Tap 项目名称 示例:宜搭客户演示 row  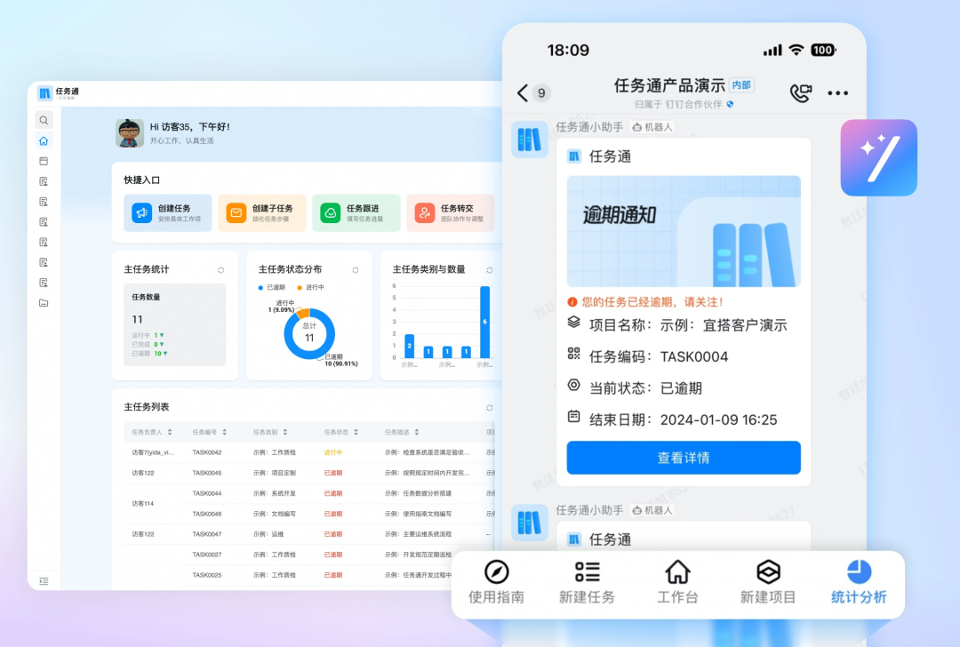pos(677,324)
